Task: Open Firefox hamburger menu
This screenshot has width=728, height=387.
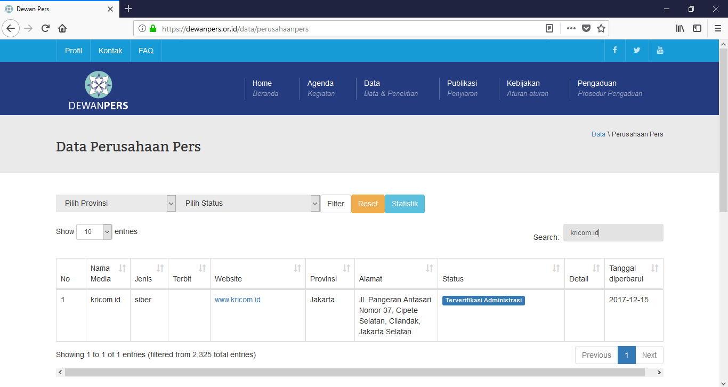Action: coord(717,29)
